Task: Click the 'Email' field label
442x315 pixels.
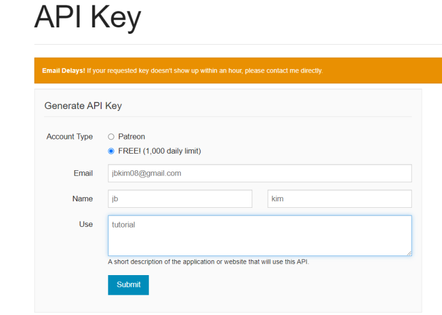Action: 83,173
